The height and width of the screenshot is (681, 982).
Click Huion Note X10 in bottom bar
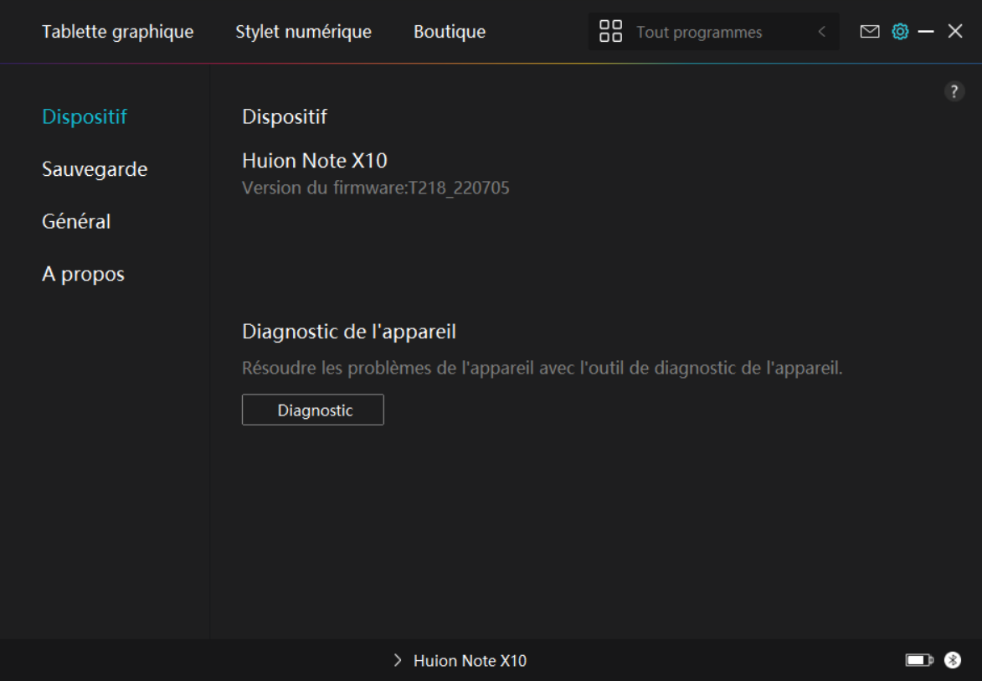pos(470,661)
